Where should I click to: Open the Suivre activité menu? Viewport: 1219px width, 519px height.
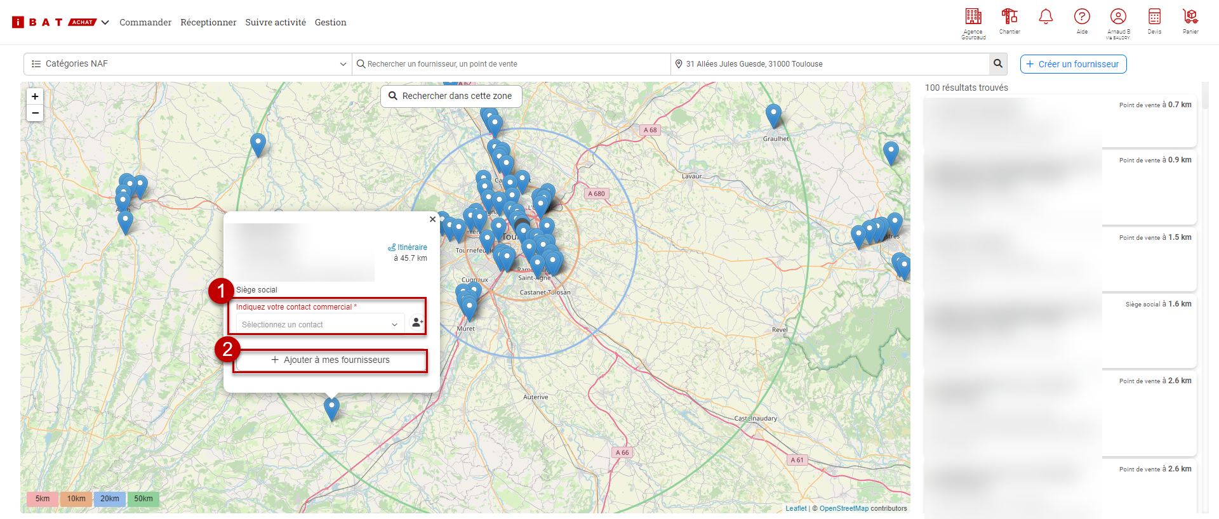click(276, 22)
